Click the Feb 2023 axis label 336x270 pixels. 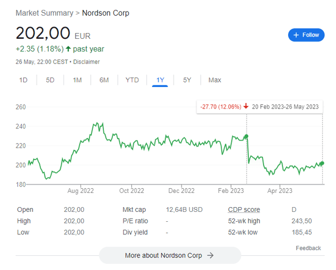(231, 191)
